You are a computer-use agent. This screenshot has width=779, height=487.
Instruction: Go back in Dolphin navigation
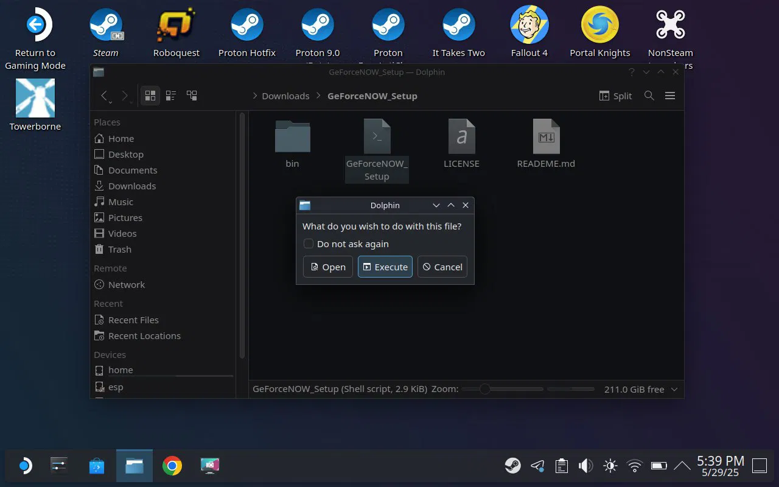click(105, 96)
